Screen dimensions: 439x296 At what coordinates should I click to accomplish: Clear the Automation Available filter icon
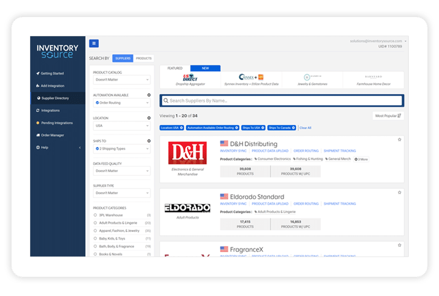(x=149, y=95)
